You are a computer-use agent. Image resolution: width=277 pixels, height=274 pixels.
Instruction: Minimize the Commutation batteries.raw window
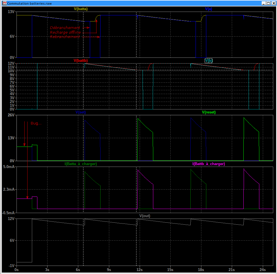click(x=264, y=3)
